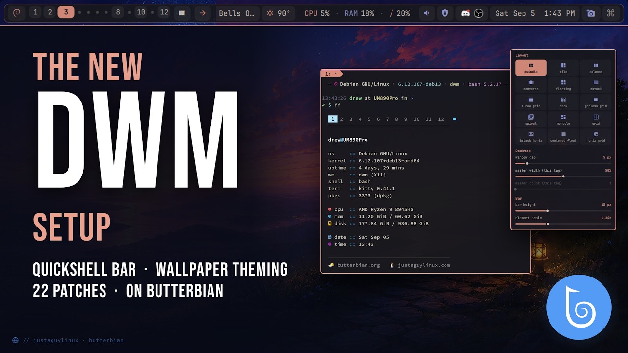This screenshot has height=353, width=628.
Task: Select the monocle layout
Action: click(x=563, y=119)
